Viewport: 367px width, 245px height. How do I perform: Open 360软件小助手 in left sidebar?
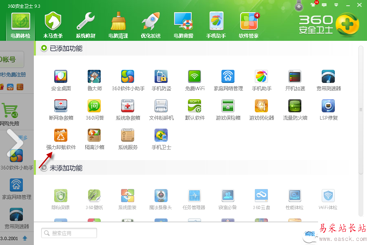coord(17,160)
